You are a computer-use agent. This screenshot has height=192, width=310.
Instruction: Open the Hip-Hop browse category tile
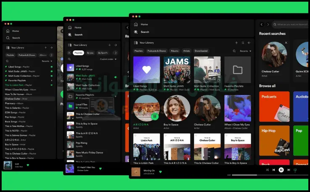pos(274,140)
